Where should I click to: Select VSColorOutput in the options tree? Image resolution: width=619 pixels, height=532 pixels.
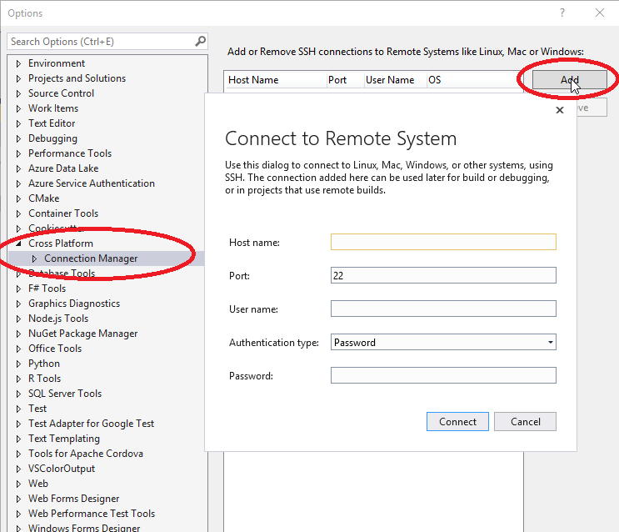[x=62, y=469]
